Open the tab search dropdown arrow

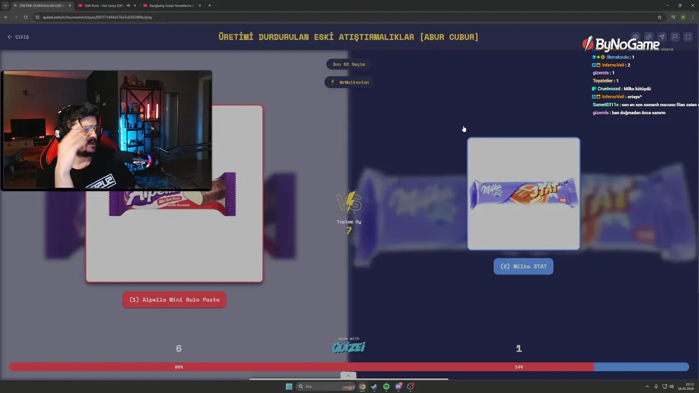click(x=5, y=5)
